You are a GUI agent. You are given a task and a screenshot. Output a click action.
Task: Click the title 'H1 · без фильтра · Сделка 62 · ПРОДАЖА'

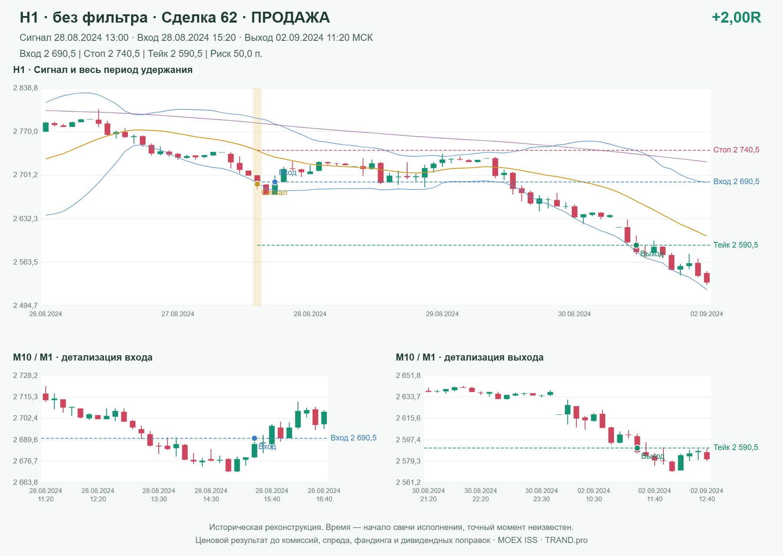[x=175, y=17]
